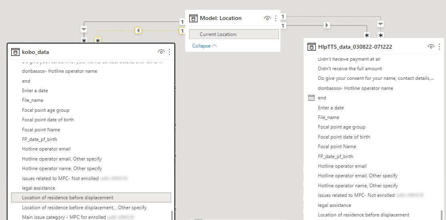
Task: Toggle visibility of kobo_data table
Action: tap(161, 52)
